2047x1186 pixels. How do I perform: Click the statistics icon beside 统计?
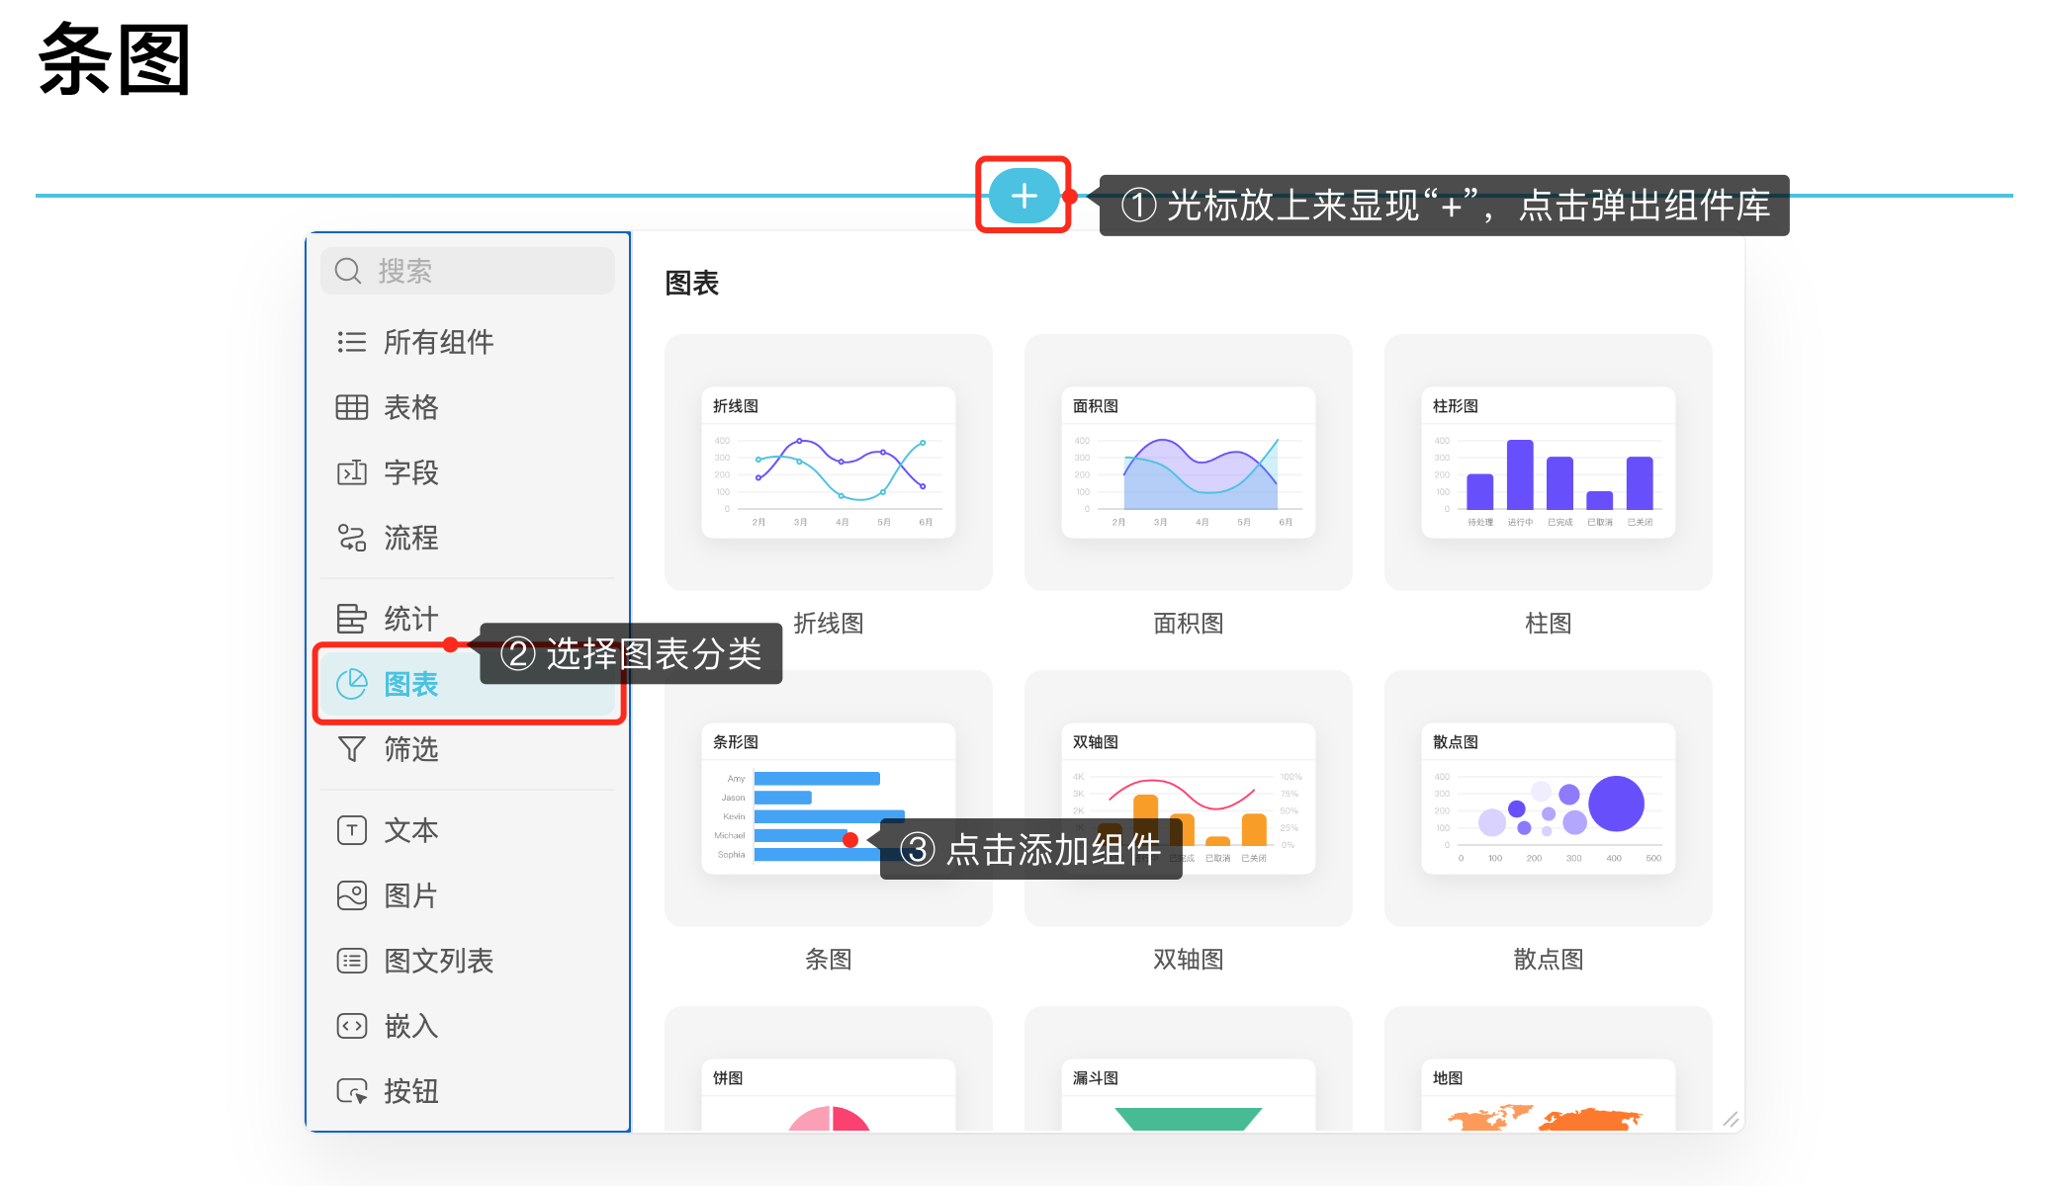pos(351,619)
